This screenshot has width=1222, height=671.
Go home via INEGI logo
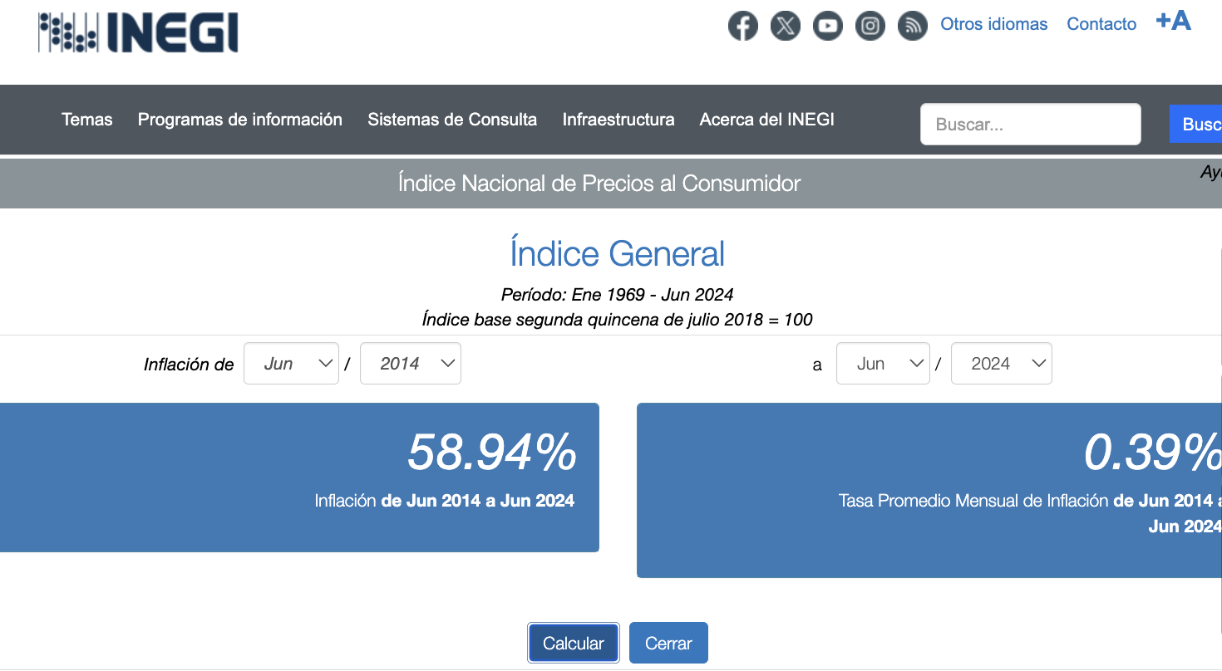[x=138, y=32]
